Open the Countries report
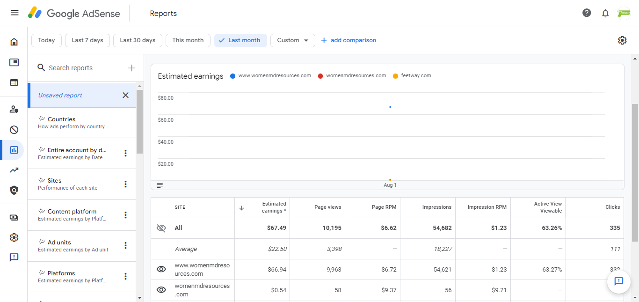639x302 pixels. (x=82, y=123)
